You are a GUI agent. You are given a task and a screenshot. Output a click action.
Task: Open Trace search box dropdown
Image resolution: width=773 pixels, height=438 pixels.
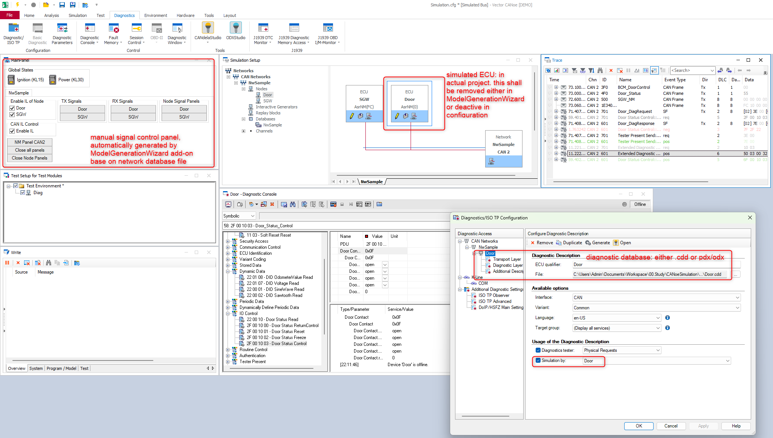tap(712, 70)
